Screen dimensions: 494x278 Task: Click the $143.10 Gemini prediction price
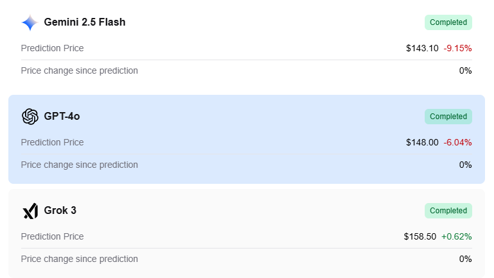(x=422, y=48)
